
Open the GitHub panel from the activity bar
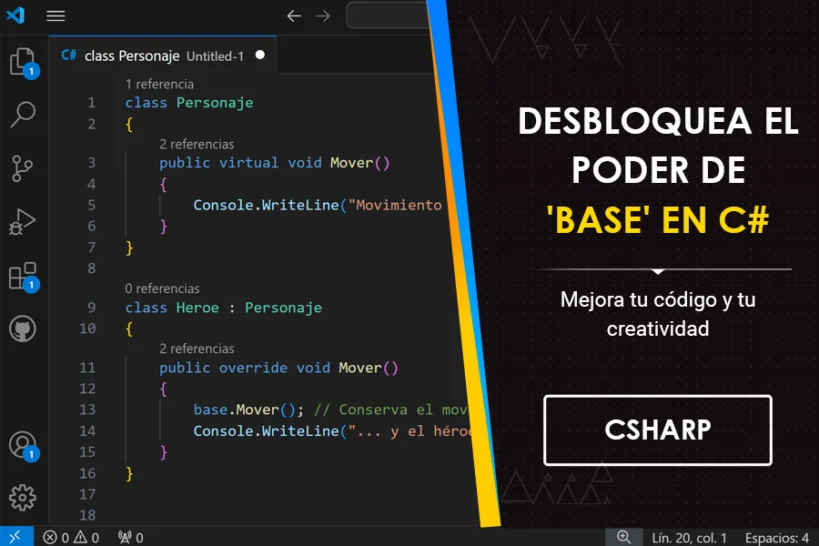[22, 329]
